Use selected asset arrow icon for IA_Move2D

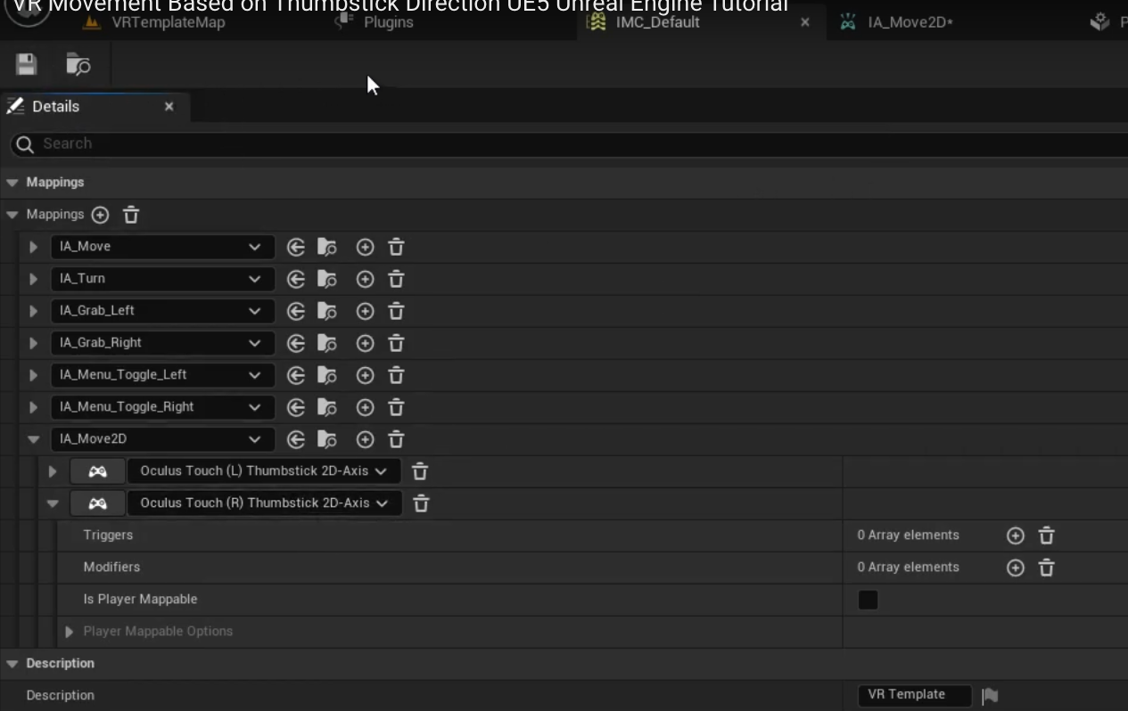tap(296, 439)
